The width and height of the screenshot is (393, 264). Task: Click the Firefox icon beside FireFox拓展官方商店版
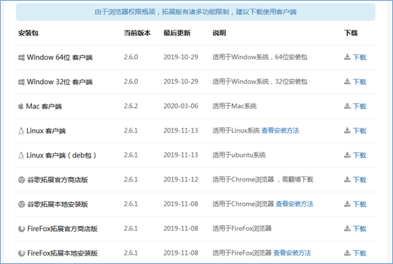click(21, 229)
